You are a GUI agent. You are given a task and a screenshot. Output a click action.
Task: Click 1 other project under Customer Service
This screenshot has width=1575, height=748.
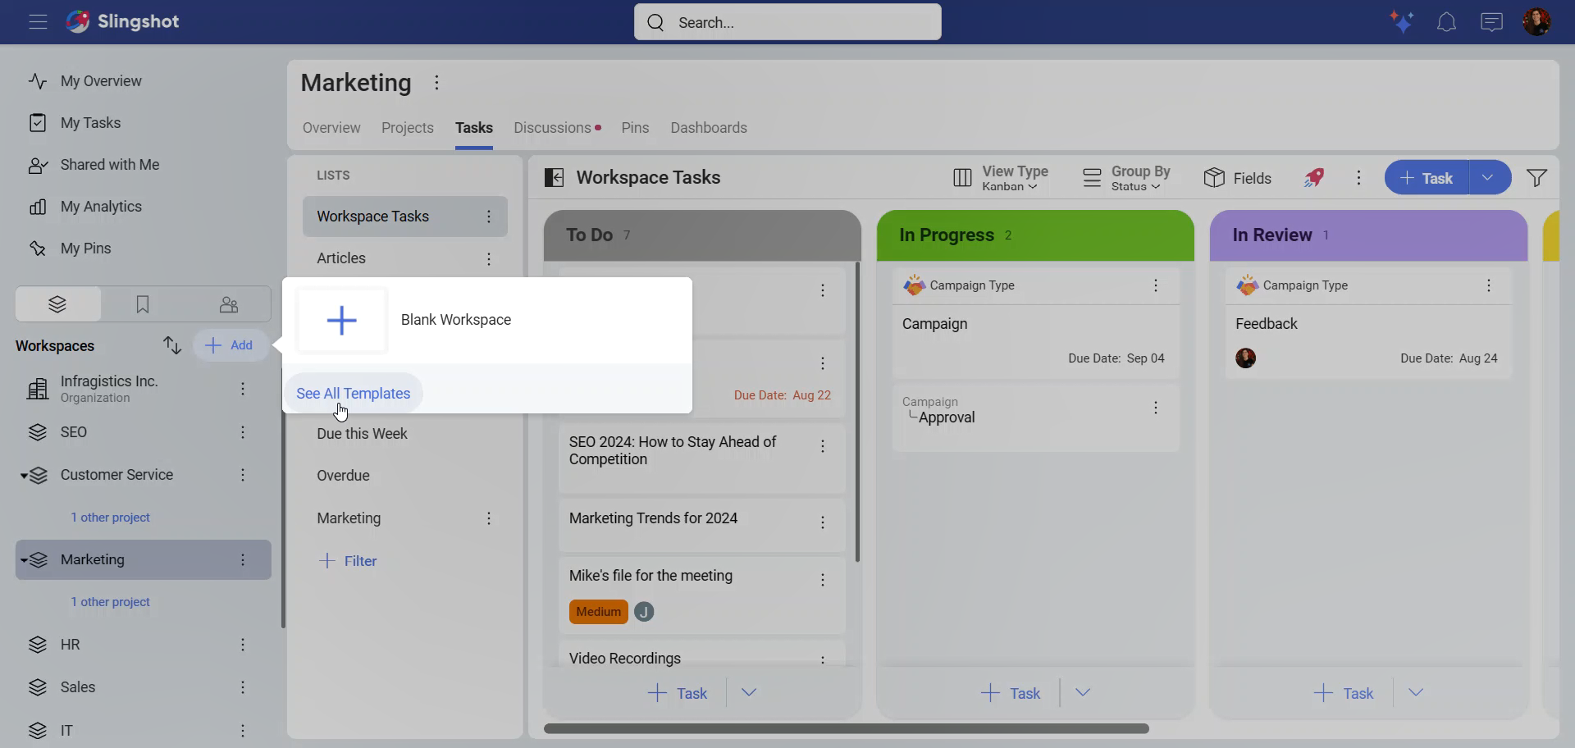pyautogui.click(x=110, y=518)
